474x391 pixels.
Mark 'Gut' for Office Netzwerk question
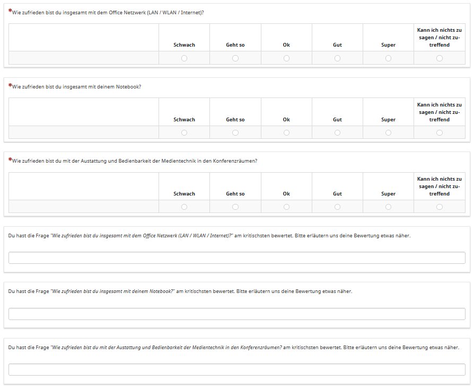337,58
